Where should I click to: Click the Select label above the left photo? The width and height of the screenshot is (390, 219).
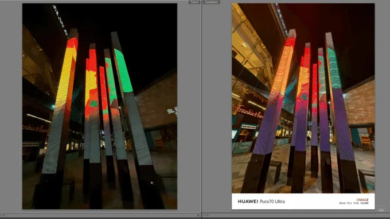click(x=194, y=2)
